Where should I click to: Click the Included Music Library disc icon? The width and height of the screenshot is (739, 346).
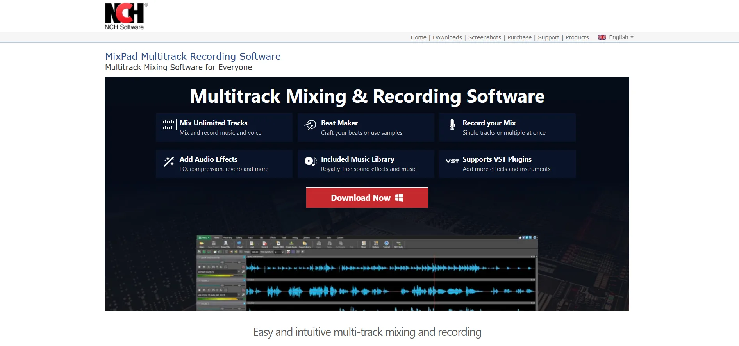(x=311, y=161)
